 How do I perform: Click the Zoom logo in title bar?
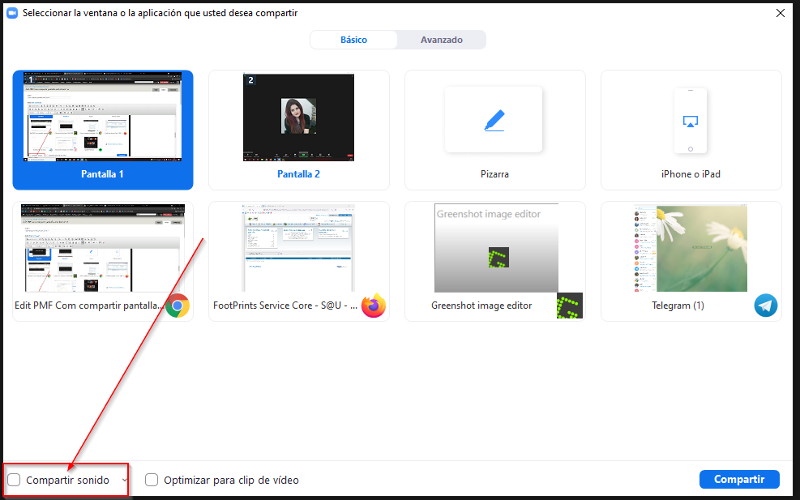[x=12, y=13]
